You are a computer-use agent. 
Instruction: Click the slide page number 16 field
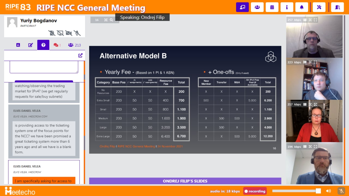(97, 20)
